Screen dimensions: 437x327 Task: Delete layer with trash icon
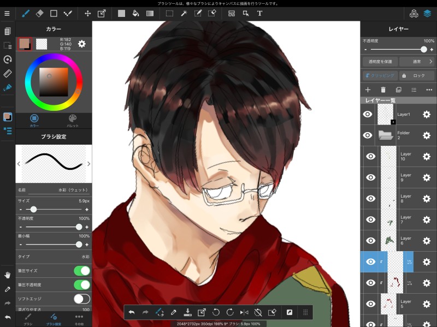pyautogui.click(x=383, y=90)
